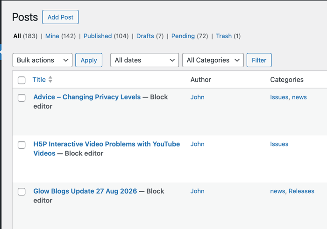Image resolution: width=327 pixels, height=229 pixels.
Task: Click the Apply button
Action: tap(89, 60)
